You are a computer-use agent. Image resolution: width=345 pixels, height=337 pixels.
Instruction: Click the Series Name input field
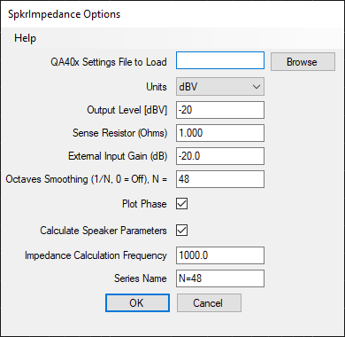pyautogui.click(x=220, y=278)
